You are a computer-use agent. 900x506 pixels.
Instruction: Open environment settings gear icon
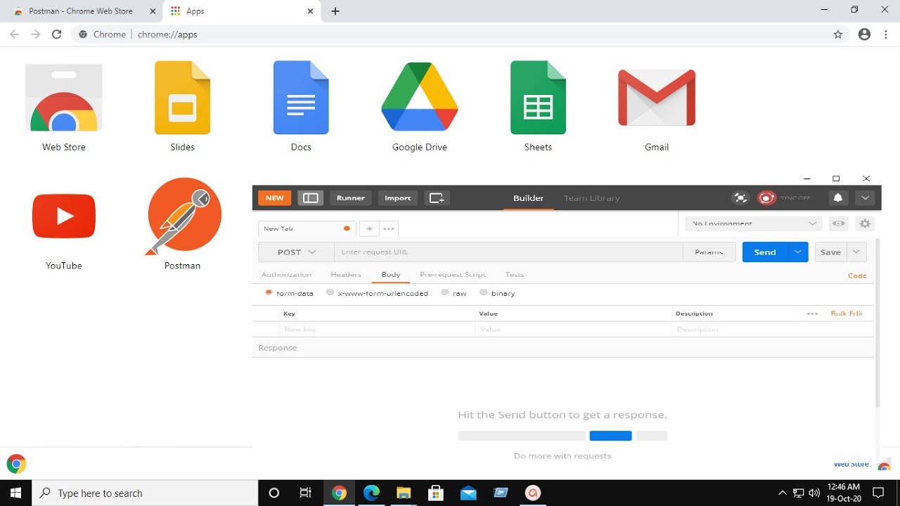pyautogui.click(x=865, y=223)
